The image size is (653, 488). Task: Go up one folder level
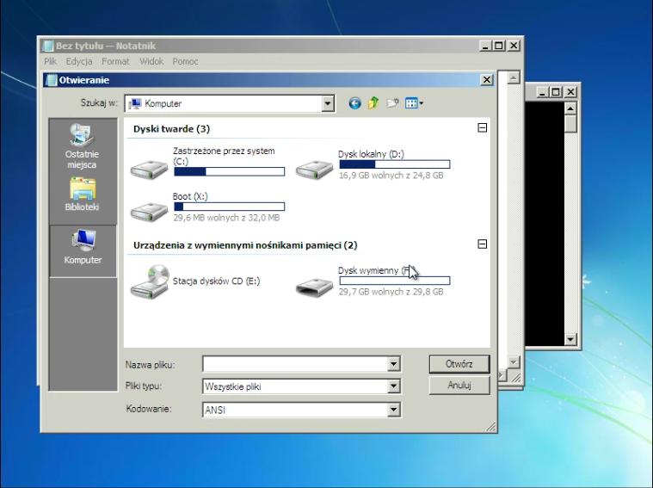373,103
